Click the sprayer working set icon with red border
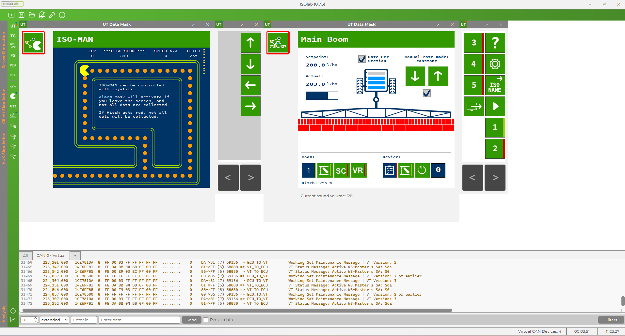 [x=278, y=43]
